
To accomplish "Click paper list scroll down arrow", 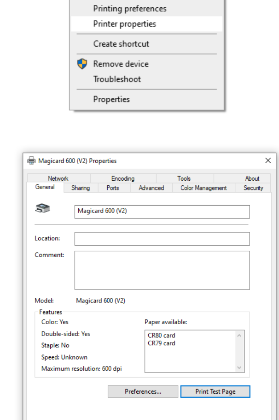I will tap(239, 367).
